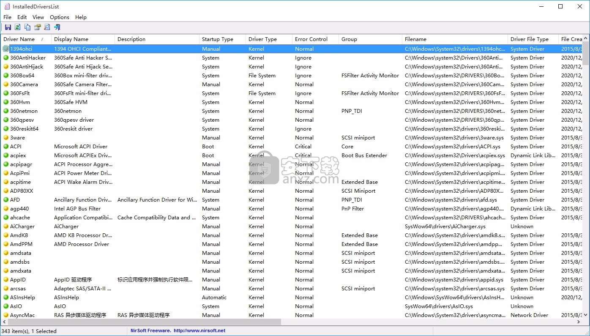
Task: Select the ADP80XX driver row
Action: click(292, 191)
